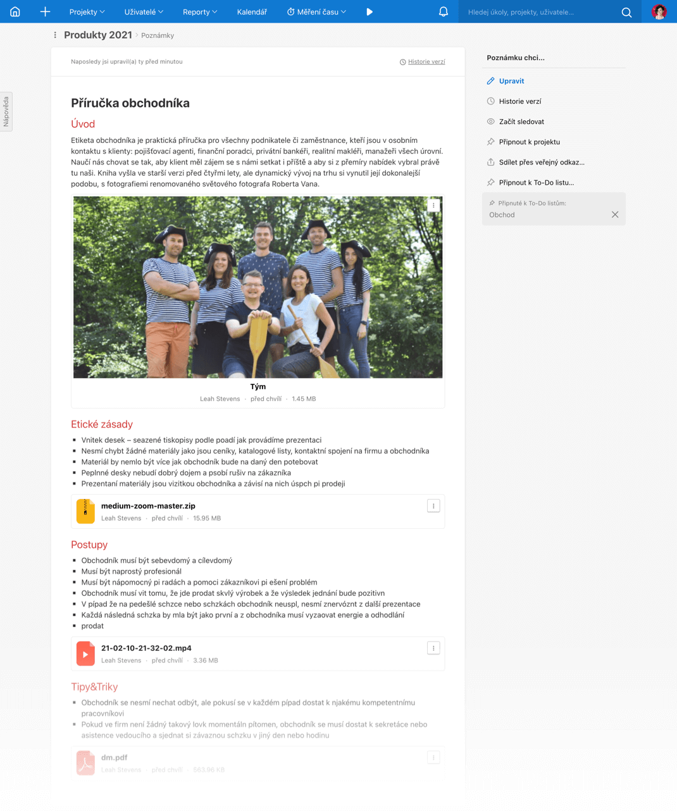Click the pin icon beside Připnout k projektu
This screenshot has width=677, height=811.
(x=490, y=142)
